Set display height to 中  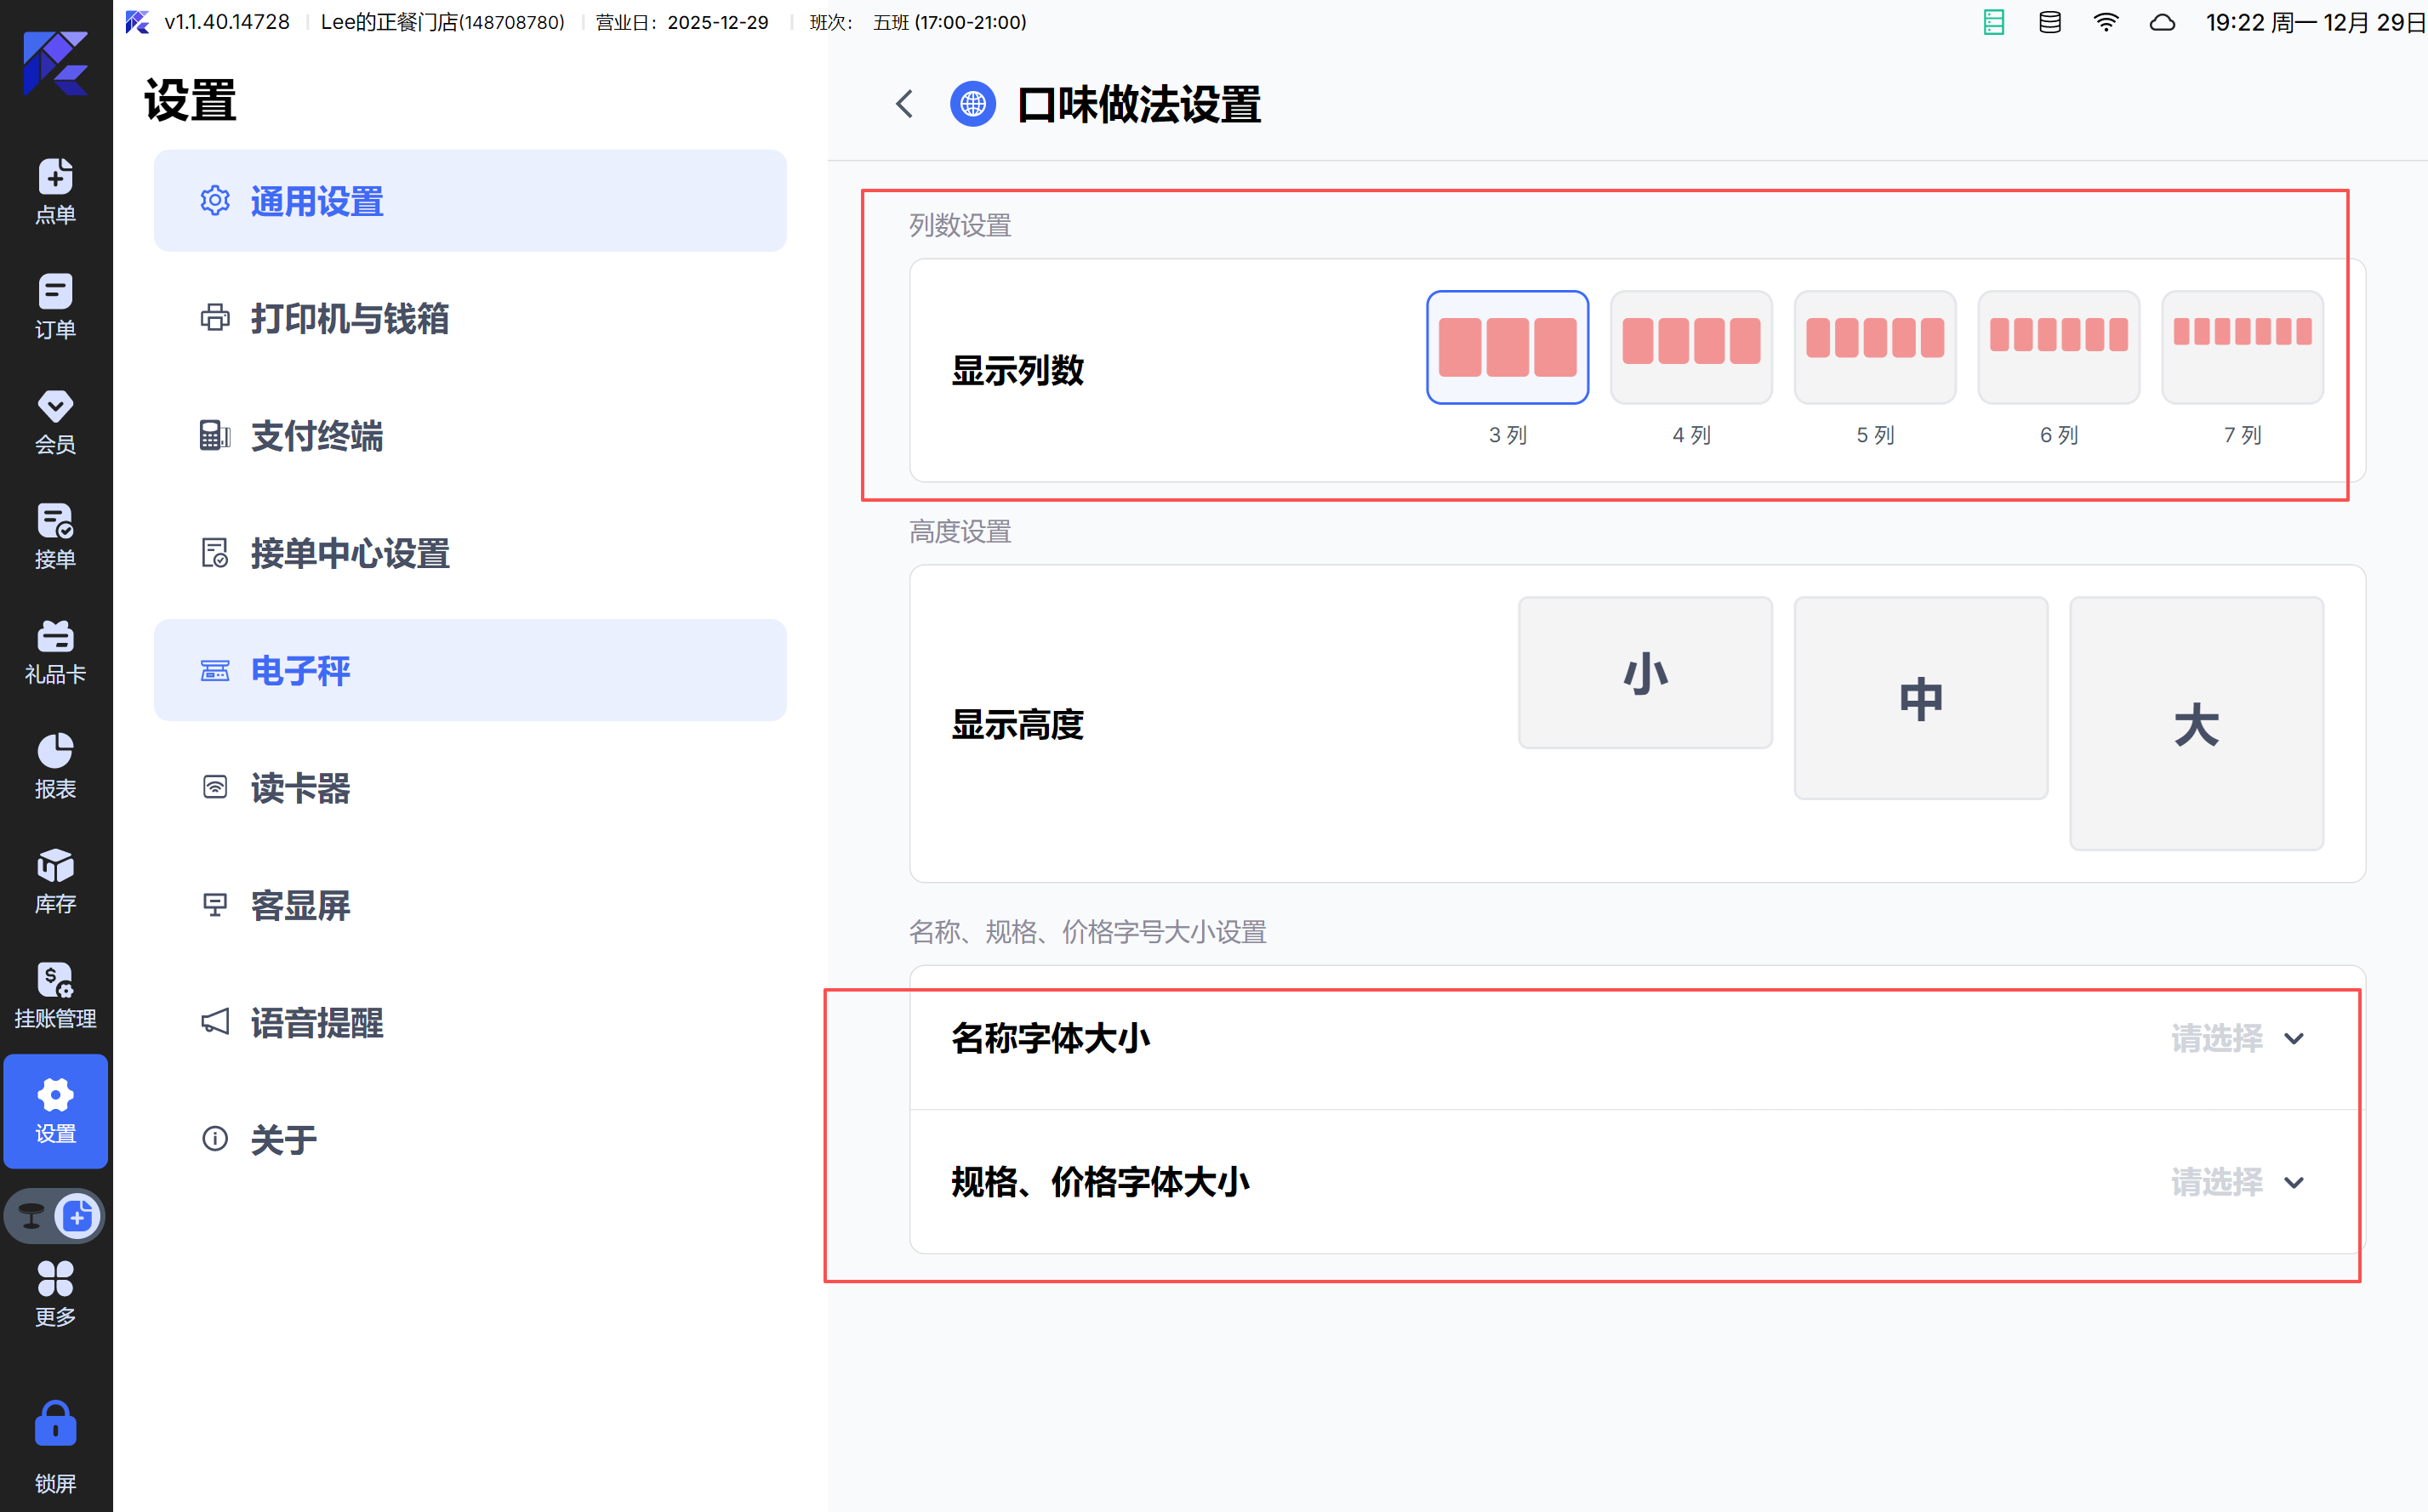click(1920, 698)
